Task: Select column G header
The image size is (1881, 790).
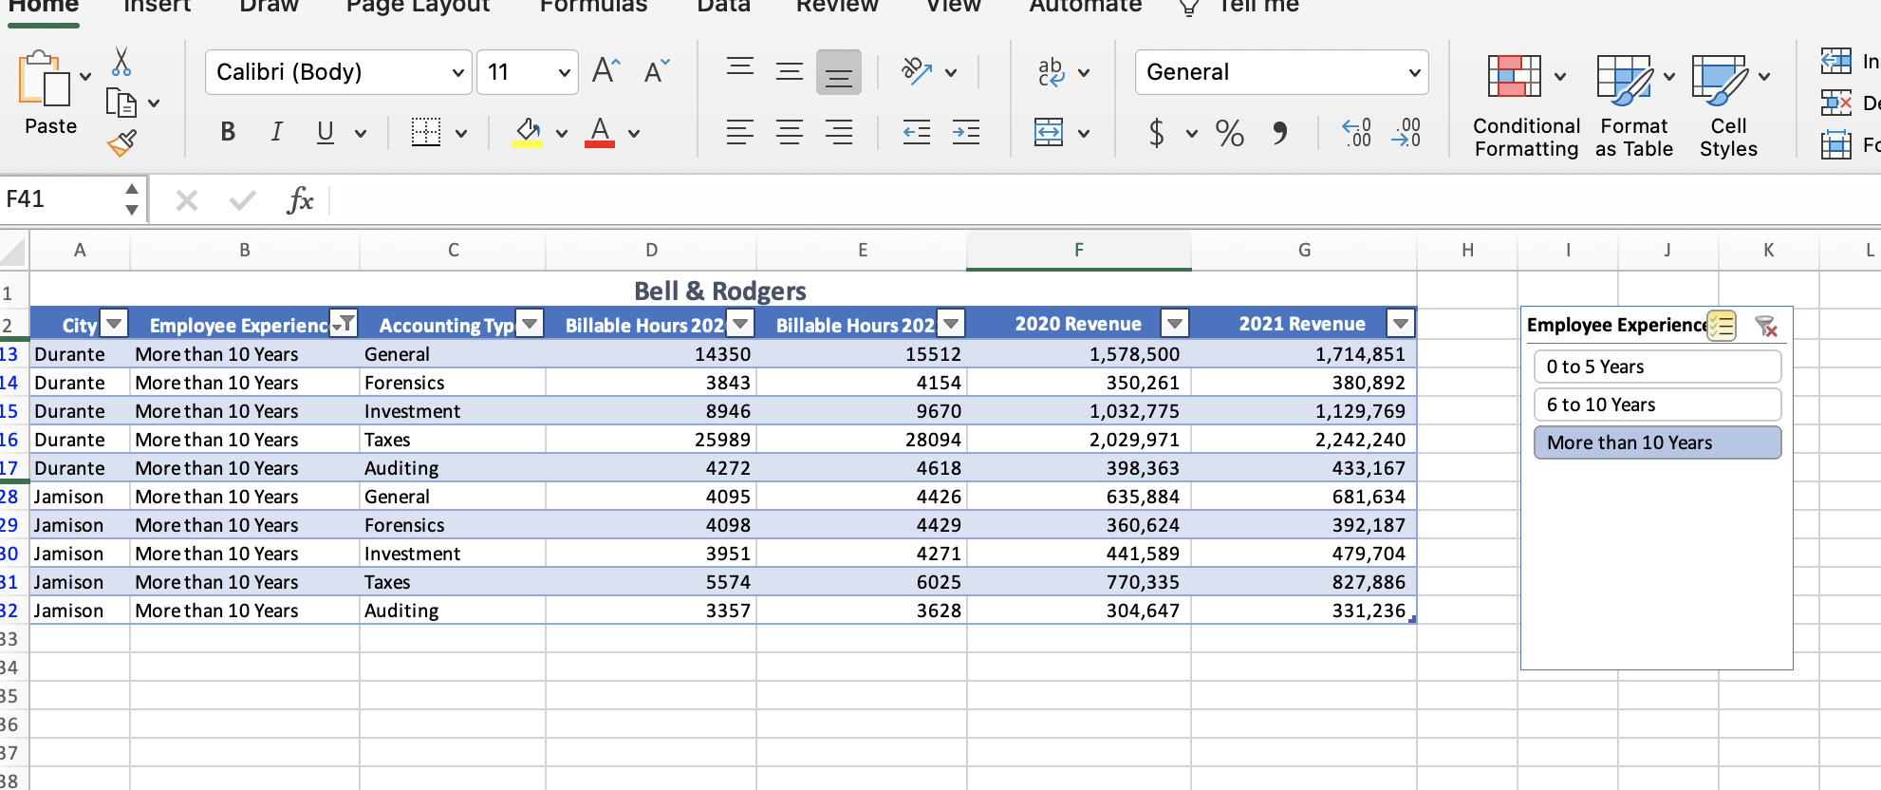Action: [1304, 250]
